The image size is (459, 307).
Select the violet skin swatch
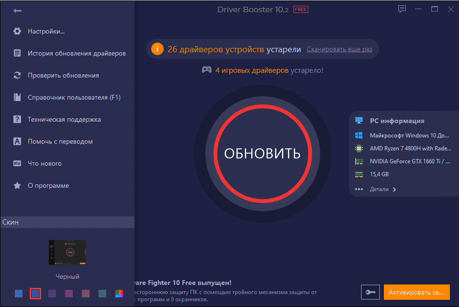point(52,293)
